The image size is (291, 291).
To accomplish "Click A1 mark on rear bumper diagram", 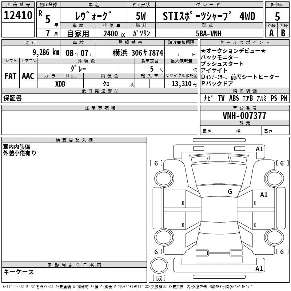I will tap(259, 268).
